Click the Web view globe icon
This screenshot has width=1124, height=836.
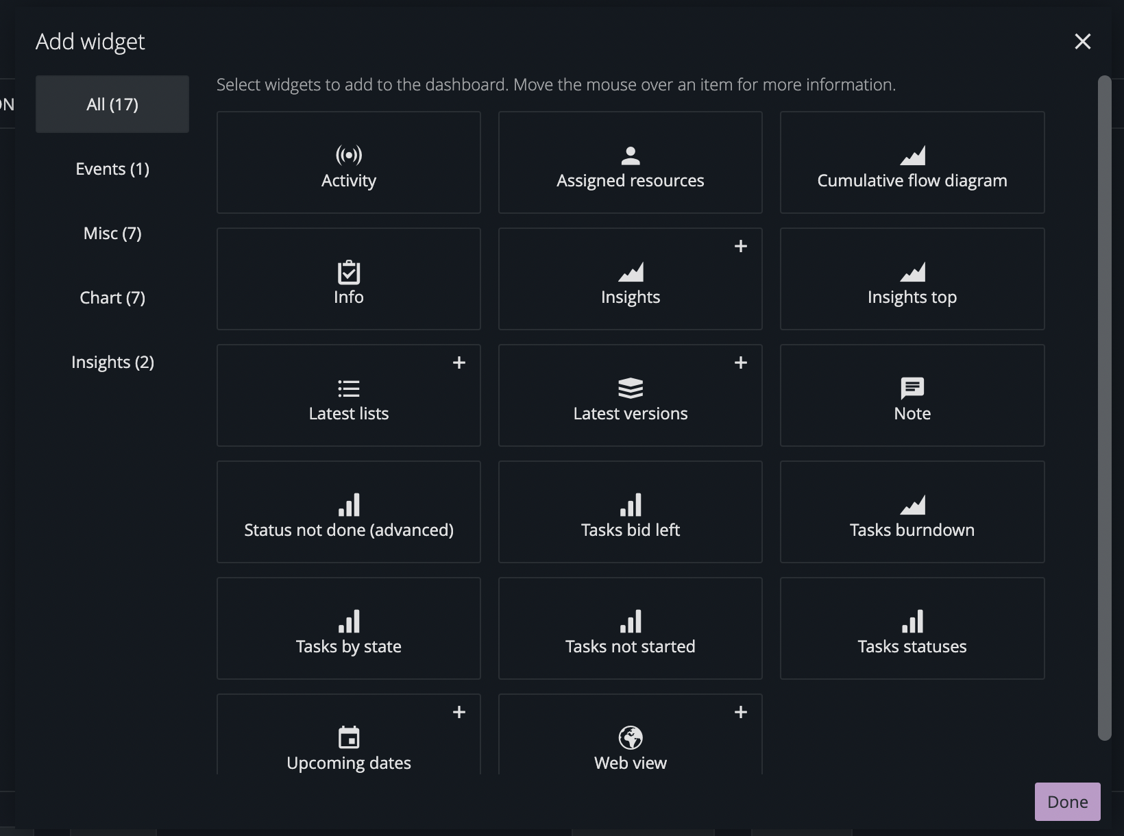[631, 737]
